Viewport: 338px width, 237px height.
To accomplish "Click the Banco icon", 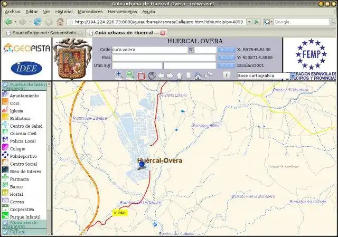I will tap(5, 185).
